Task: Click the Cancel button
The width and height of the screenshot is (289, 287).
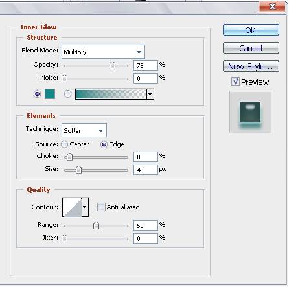Action: click(251, 48)
